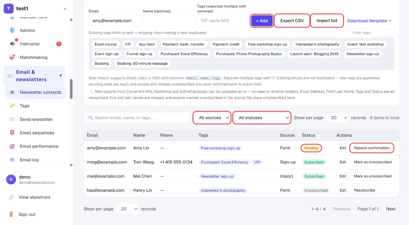Viewport: 409px width, 225px height.
Task: Edit the mei@example.com contact
Action: (343, 176)
